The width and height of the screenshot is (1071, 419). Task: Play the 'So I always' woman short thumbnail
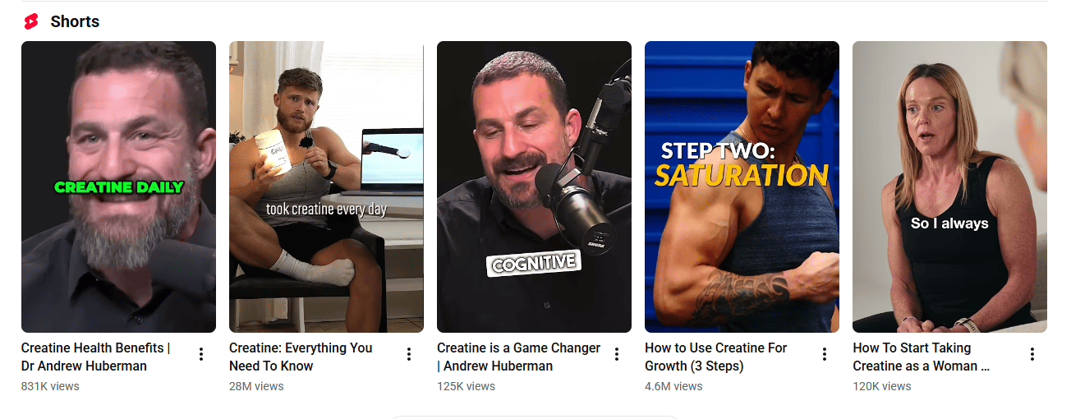click(x=949, y=186)
